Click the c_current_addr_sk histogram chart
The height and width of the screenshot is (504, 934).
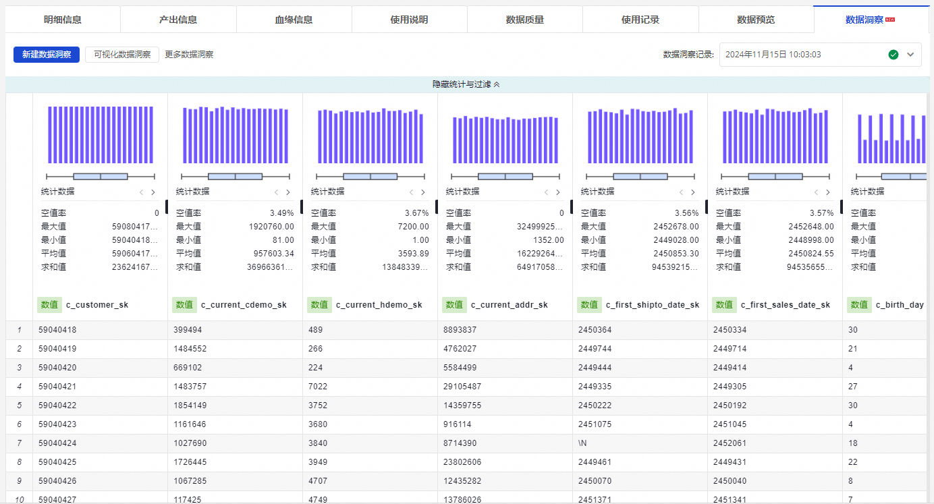tap(505, 139)
